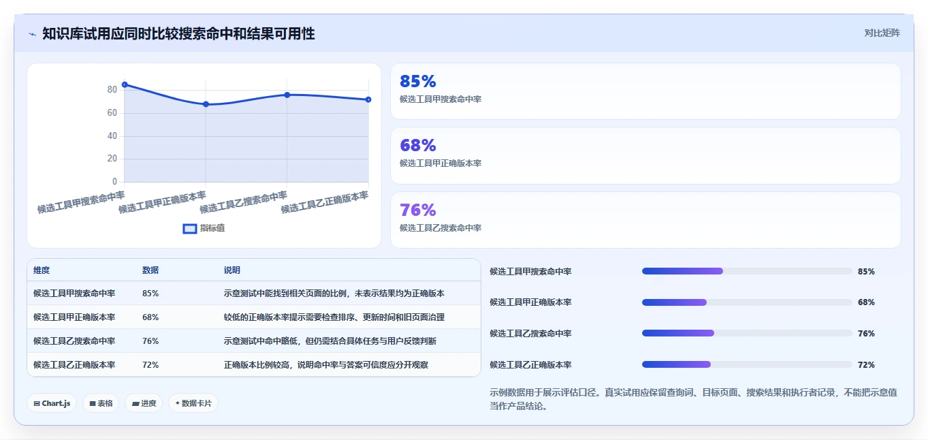Click the 80 label on the chart y-axis

tap(112, 90)
